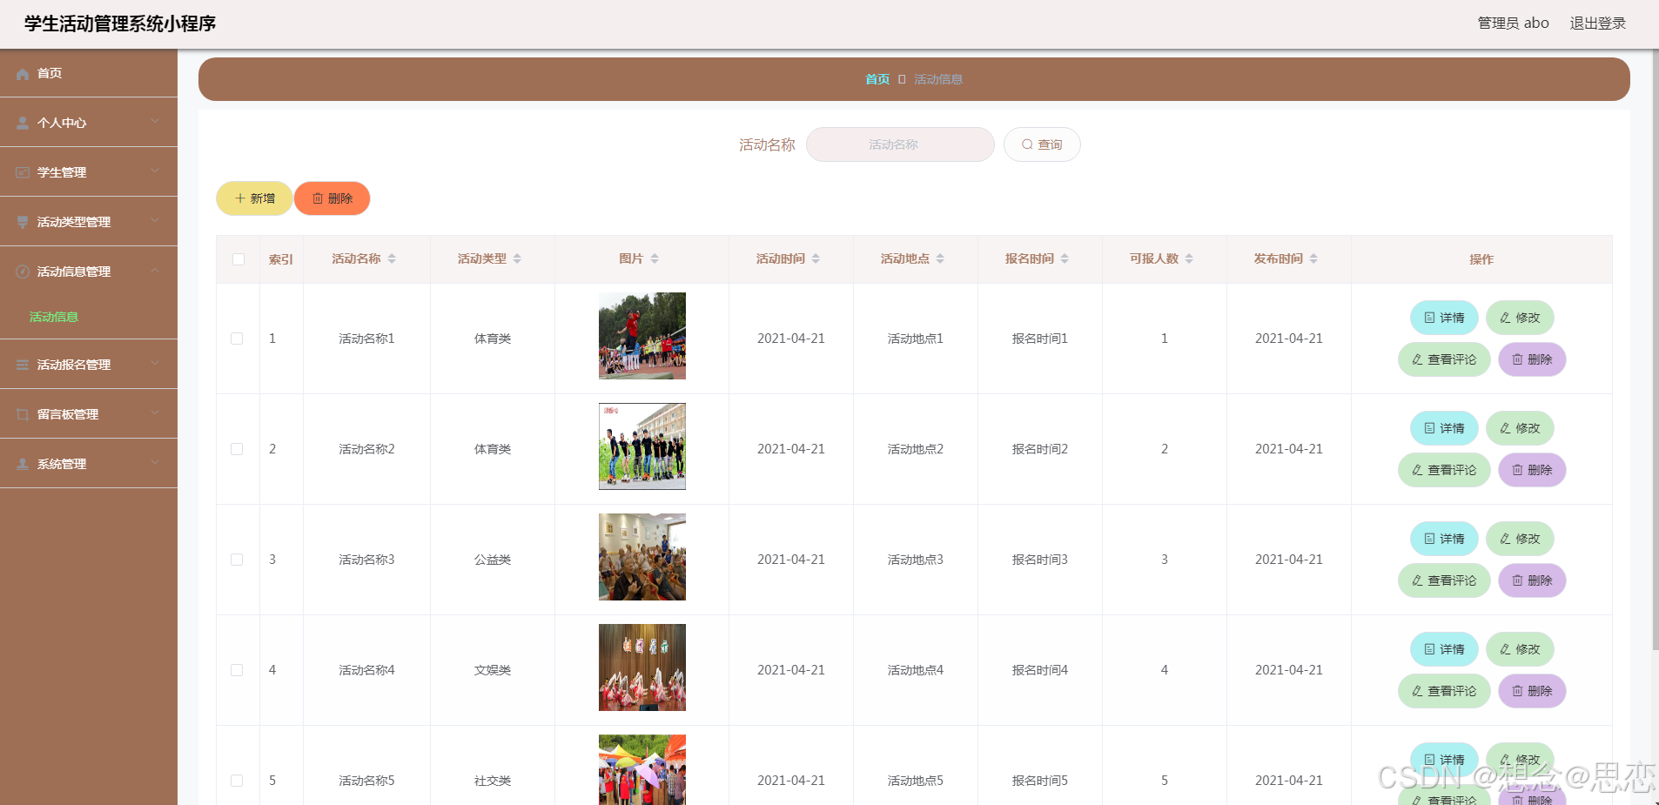
Task: Delete the 活动名称1 row
Action: pyautogui.click(x=1532, y=359)
